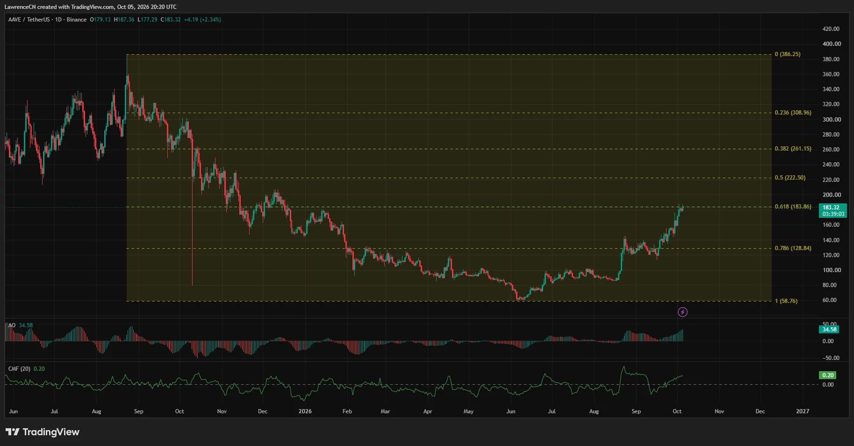Click the 0.786 (128.84) Fibonacci label
Viewport: 854px width, 446px height.
coord(793,248)
